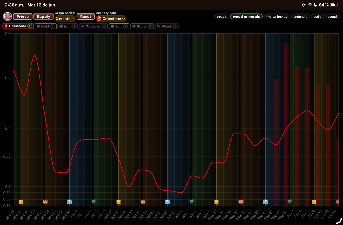Select the wood minerals category tab
This screenshot has width=343, height=225.
246,17
